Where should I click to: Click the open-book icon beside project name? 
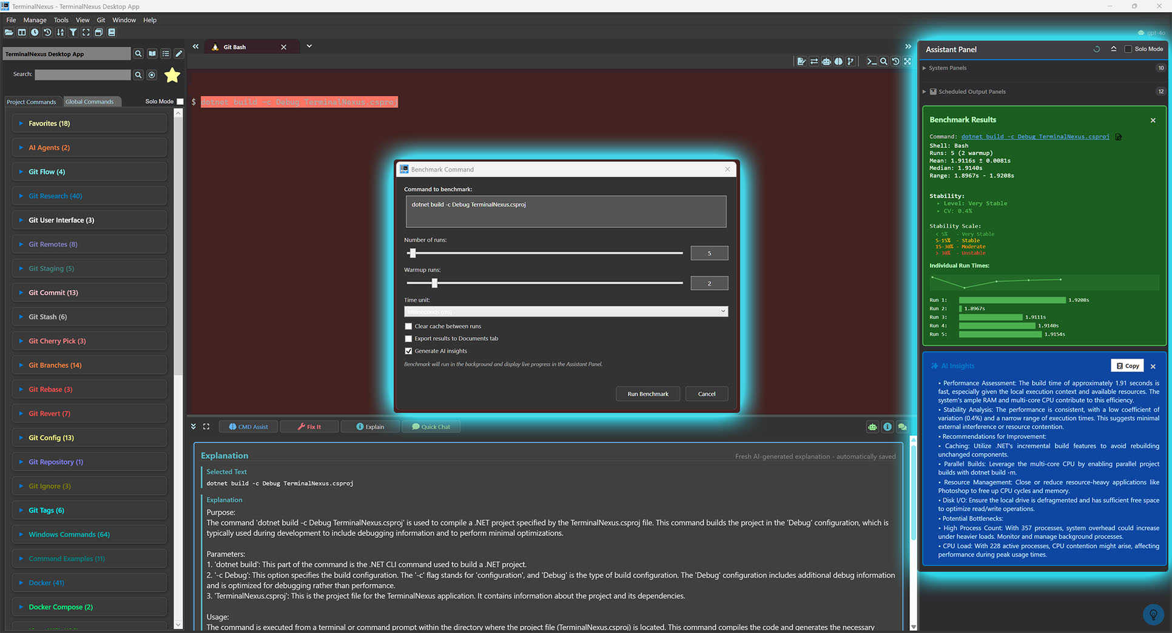(x=152, y=54)
